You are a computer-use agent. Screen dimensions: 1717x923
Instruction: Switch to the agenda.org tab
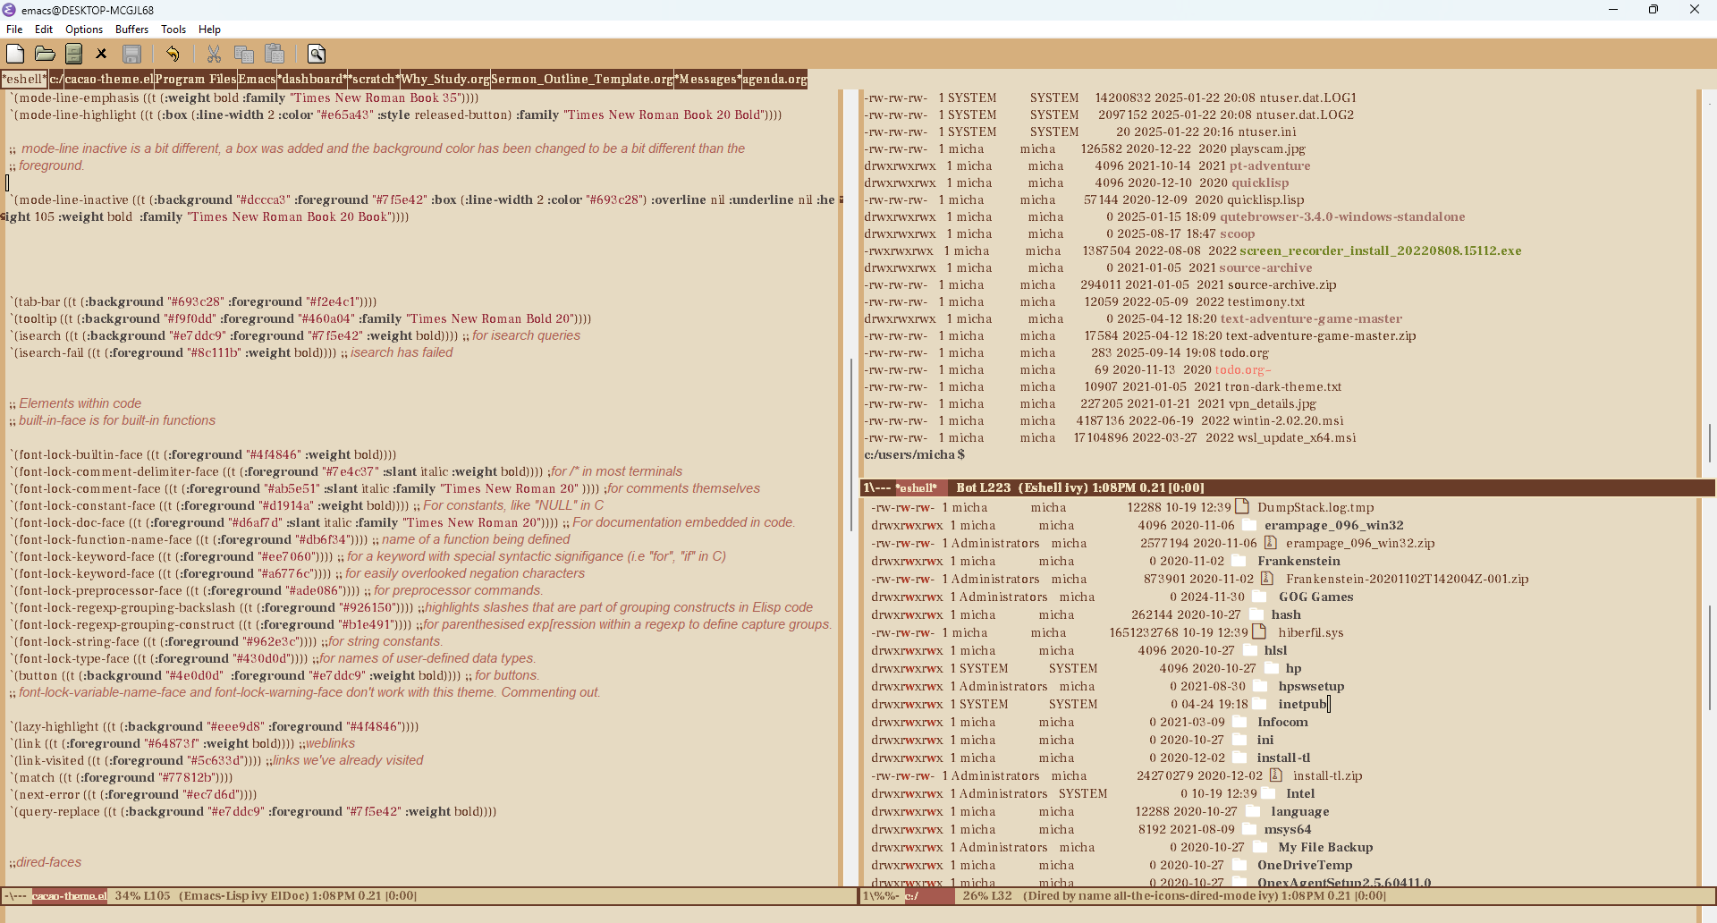pos(774,79)
